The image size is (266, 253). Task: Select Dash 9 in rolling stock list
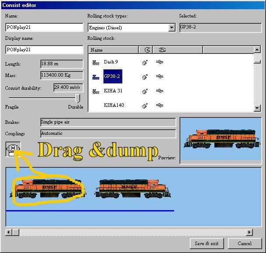111,62
